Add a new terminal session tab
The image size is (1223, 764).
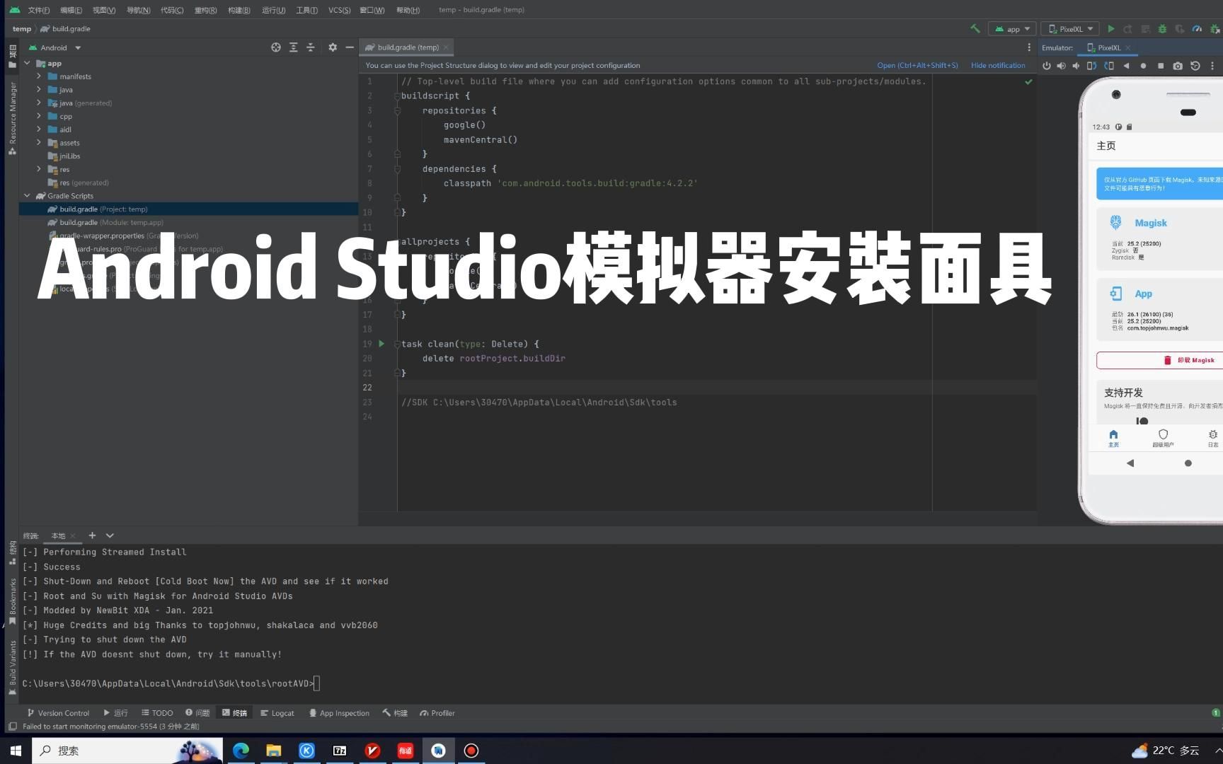[x=92, y=536]
